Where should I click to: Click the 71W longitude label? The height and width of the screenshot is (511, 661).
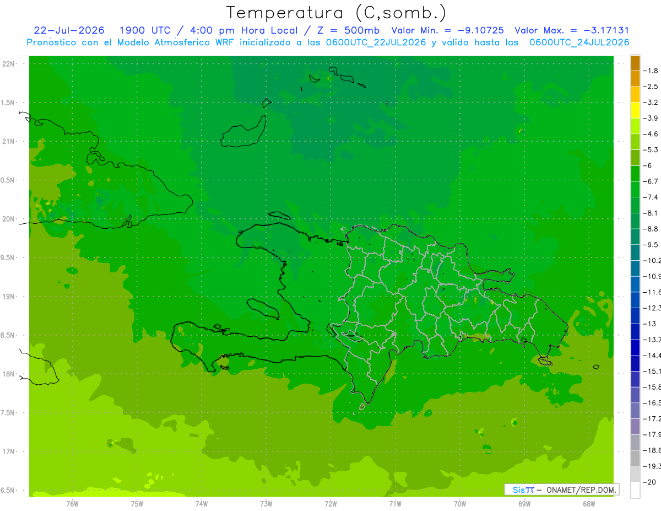click(x=395, y=503)
